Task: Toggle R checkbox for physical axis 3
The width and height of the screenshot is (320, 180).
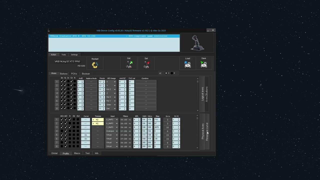Action: [x=70, y=127]
